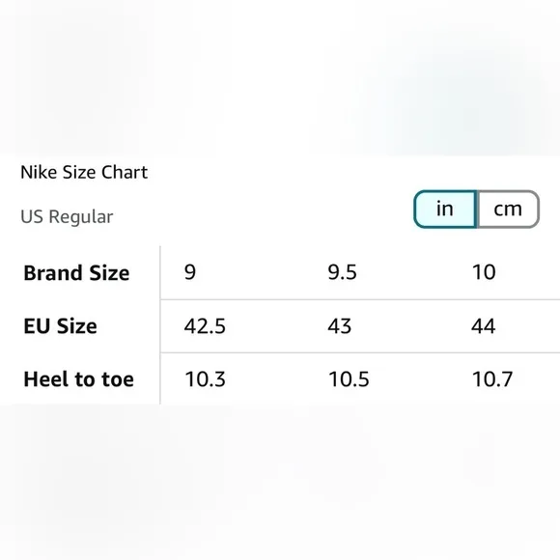
Task: Select Brand Size row header
Action: (76, 273)
